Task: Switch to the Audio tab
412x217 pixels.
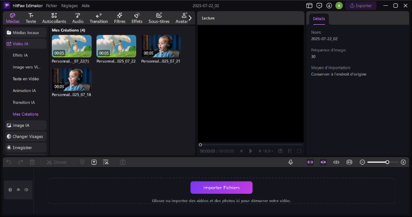Action: point(78,18)
